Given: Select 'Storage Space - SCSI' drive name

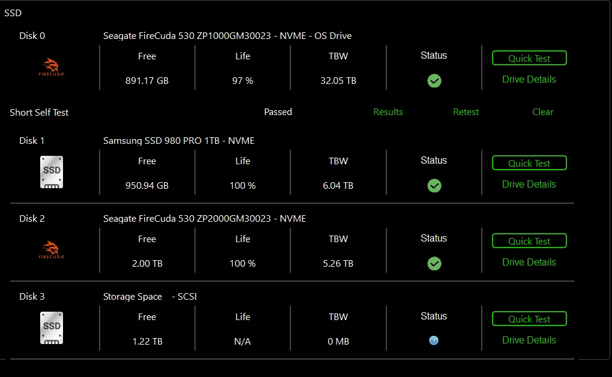Looking at the screenshot, I should (x=150, y=297).
